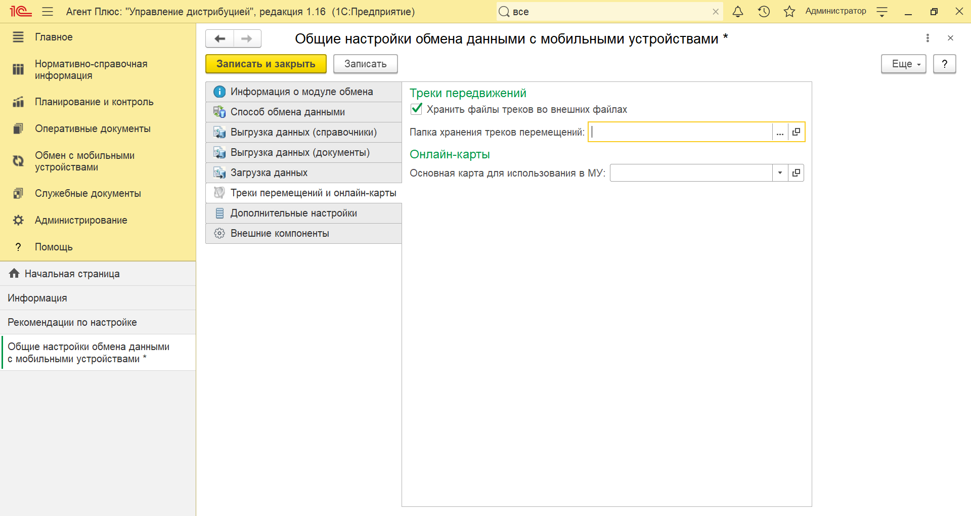Click the back navigation arrow

(x=219, y=38)
